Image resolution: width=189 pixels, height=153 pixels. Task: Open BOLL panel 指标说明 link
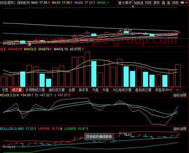180,129
